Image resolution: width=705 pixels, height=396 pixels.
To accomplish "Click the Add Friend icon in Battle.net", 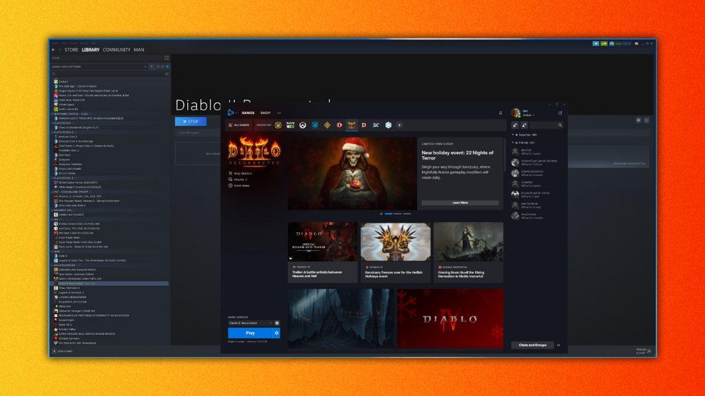I will (515, 125).
